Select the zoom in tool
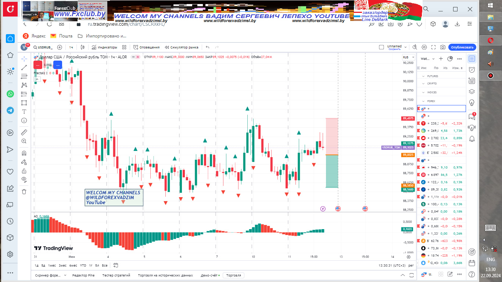Image resolution: width=502 pixels, height=282 pixels. click(24, 141)
